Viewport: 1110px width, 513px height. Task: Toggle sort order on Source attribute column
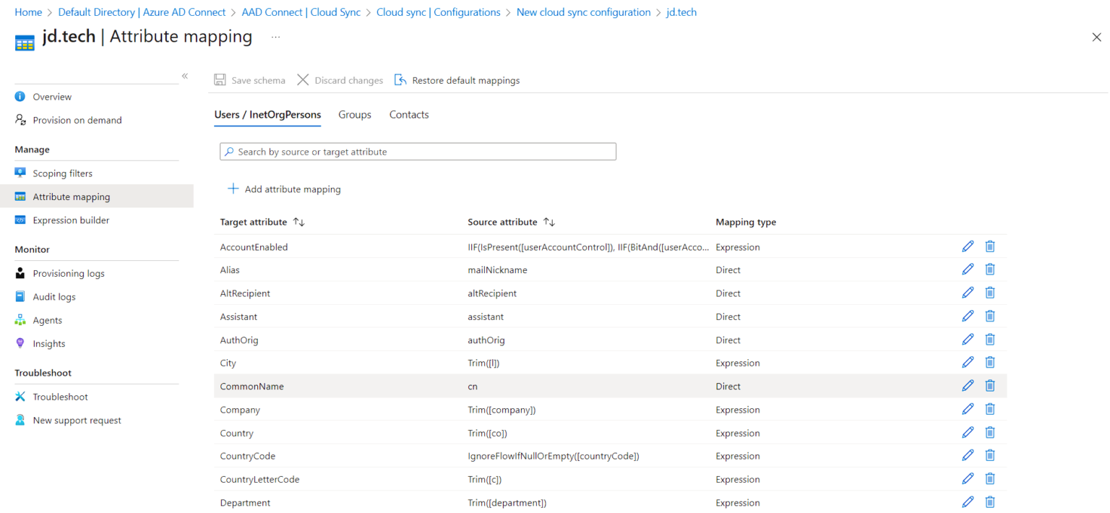549,222
